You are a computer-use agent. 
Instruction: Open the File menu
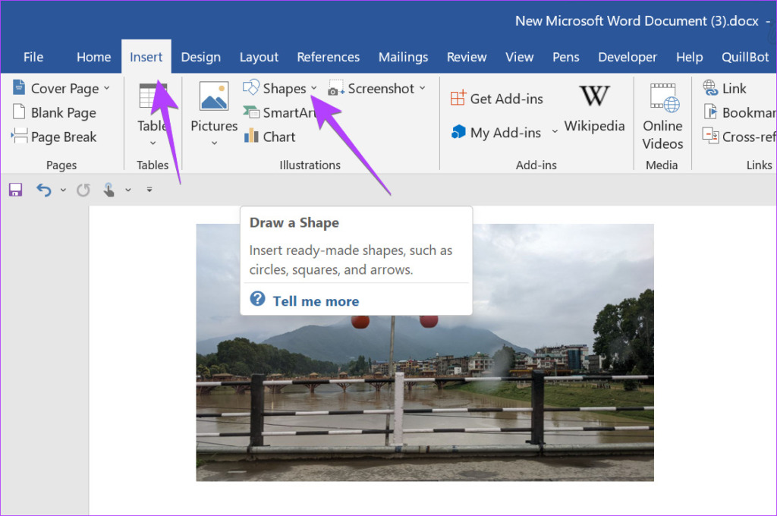pos(33,57)
